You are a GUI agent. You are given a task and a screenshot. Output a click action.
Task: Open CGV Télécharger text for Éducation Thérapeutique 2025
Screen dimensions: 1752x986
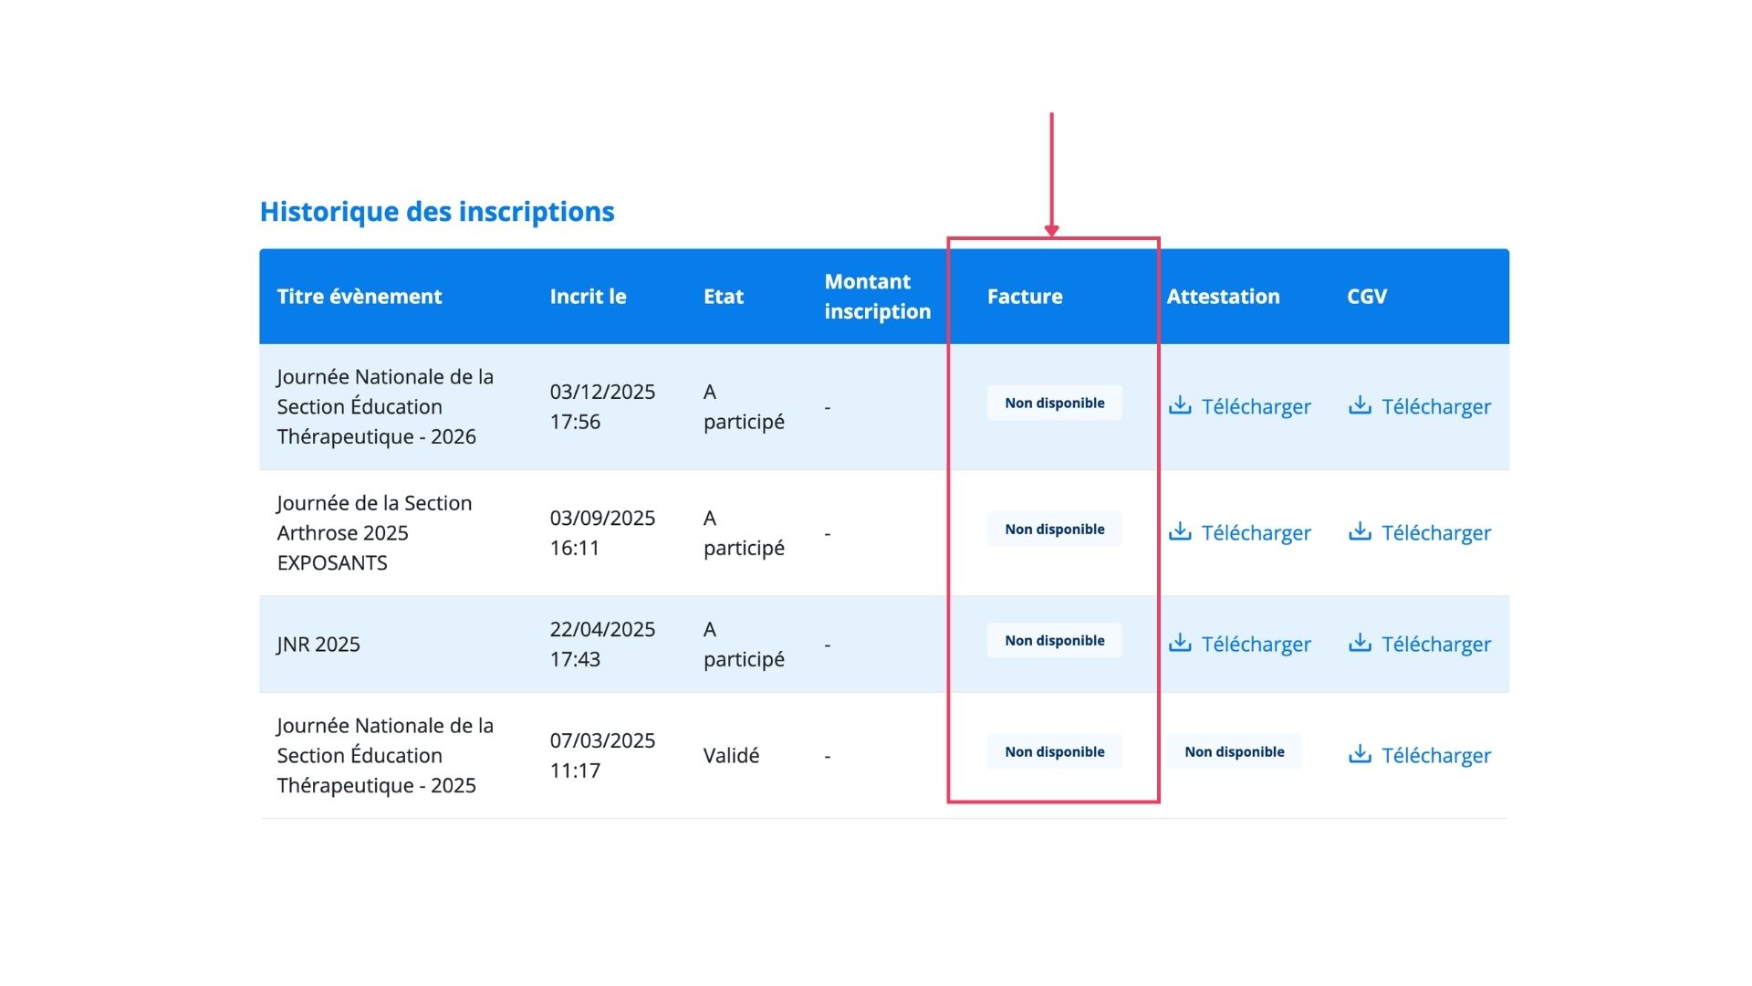(1436, 755)
